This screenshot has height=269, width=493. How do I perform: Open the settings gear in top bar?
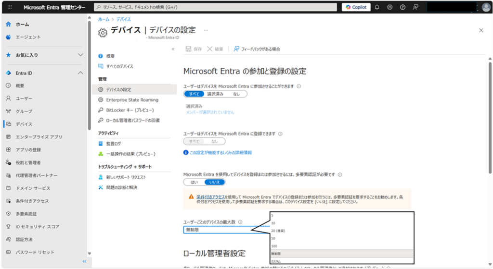point(389,7)
